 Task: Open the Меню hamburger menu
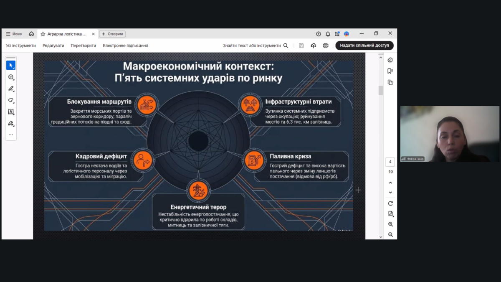(x=14, y=34)
